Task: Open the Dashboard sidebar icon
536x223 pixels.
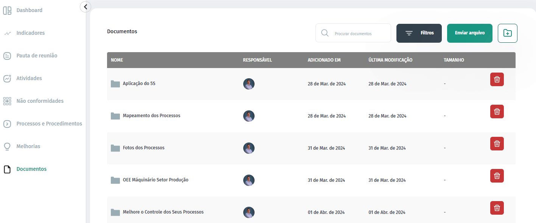Action: [7, 11]
